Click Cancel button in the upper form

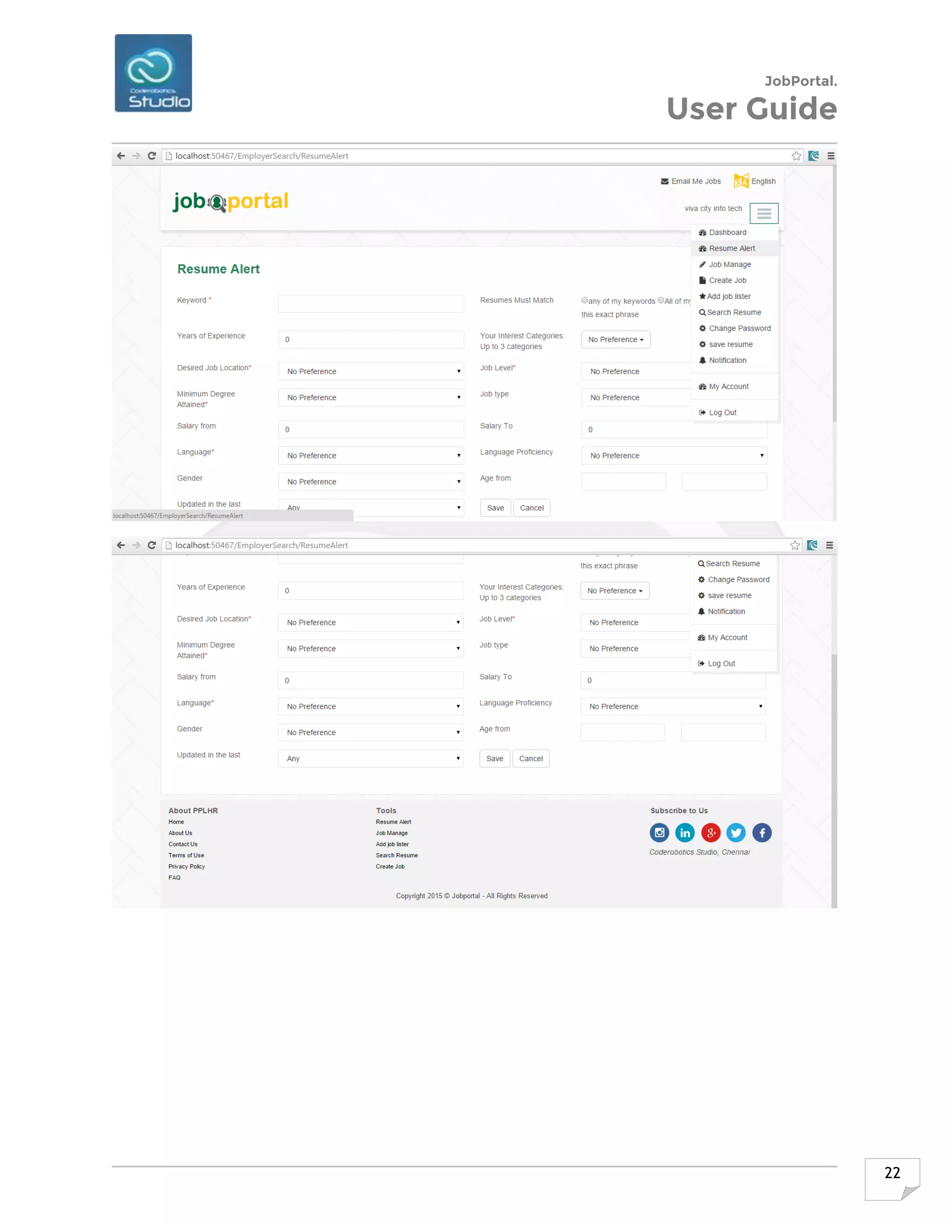(x=532, y=508)
